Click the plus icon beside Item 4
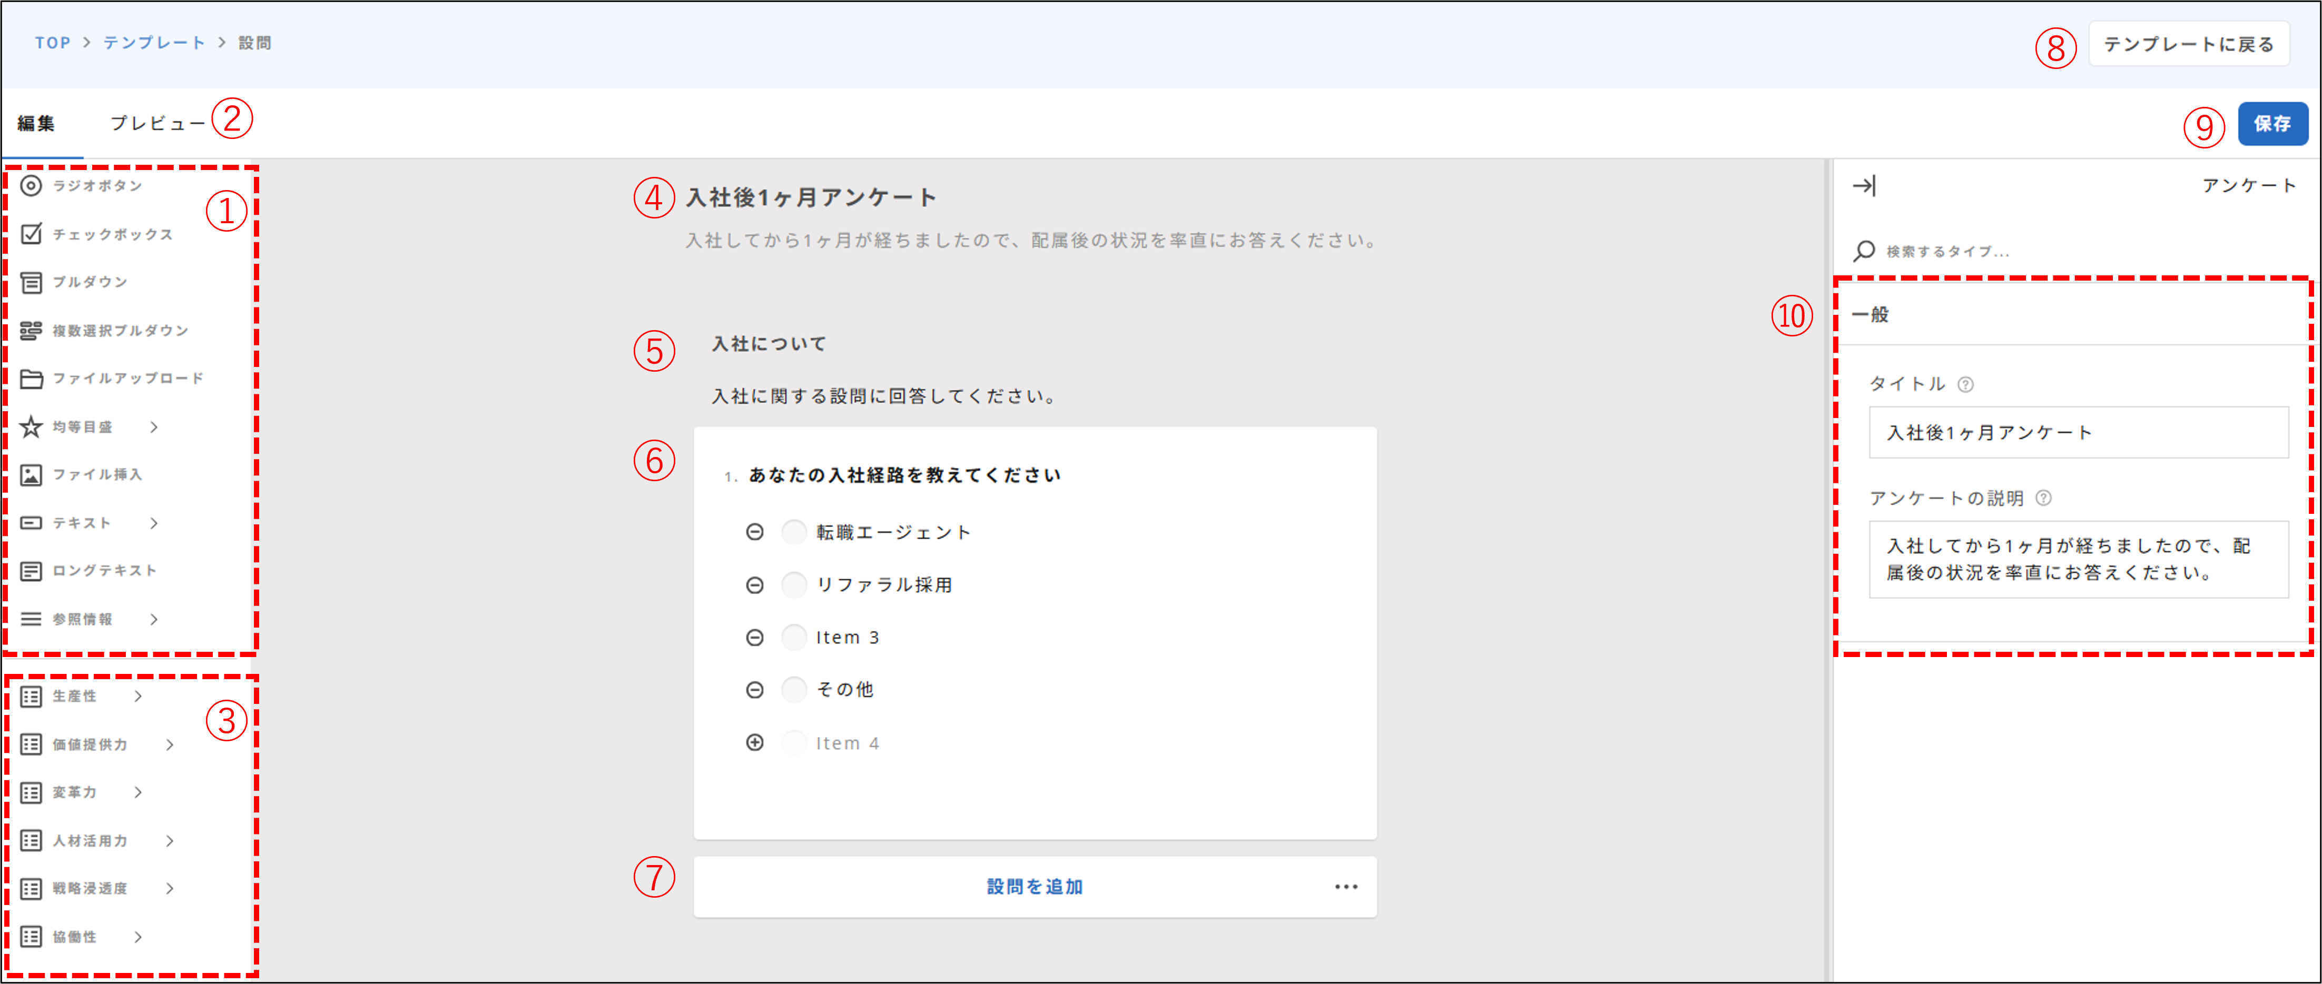 click(755, 742)
